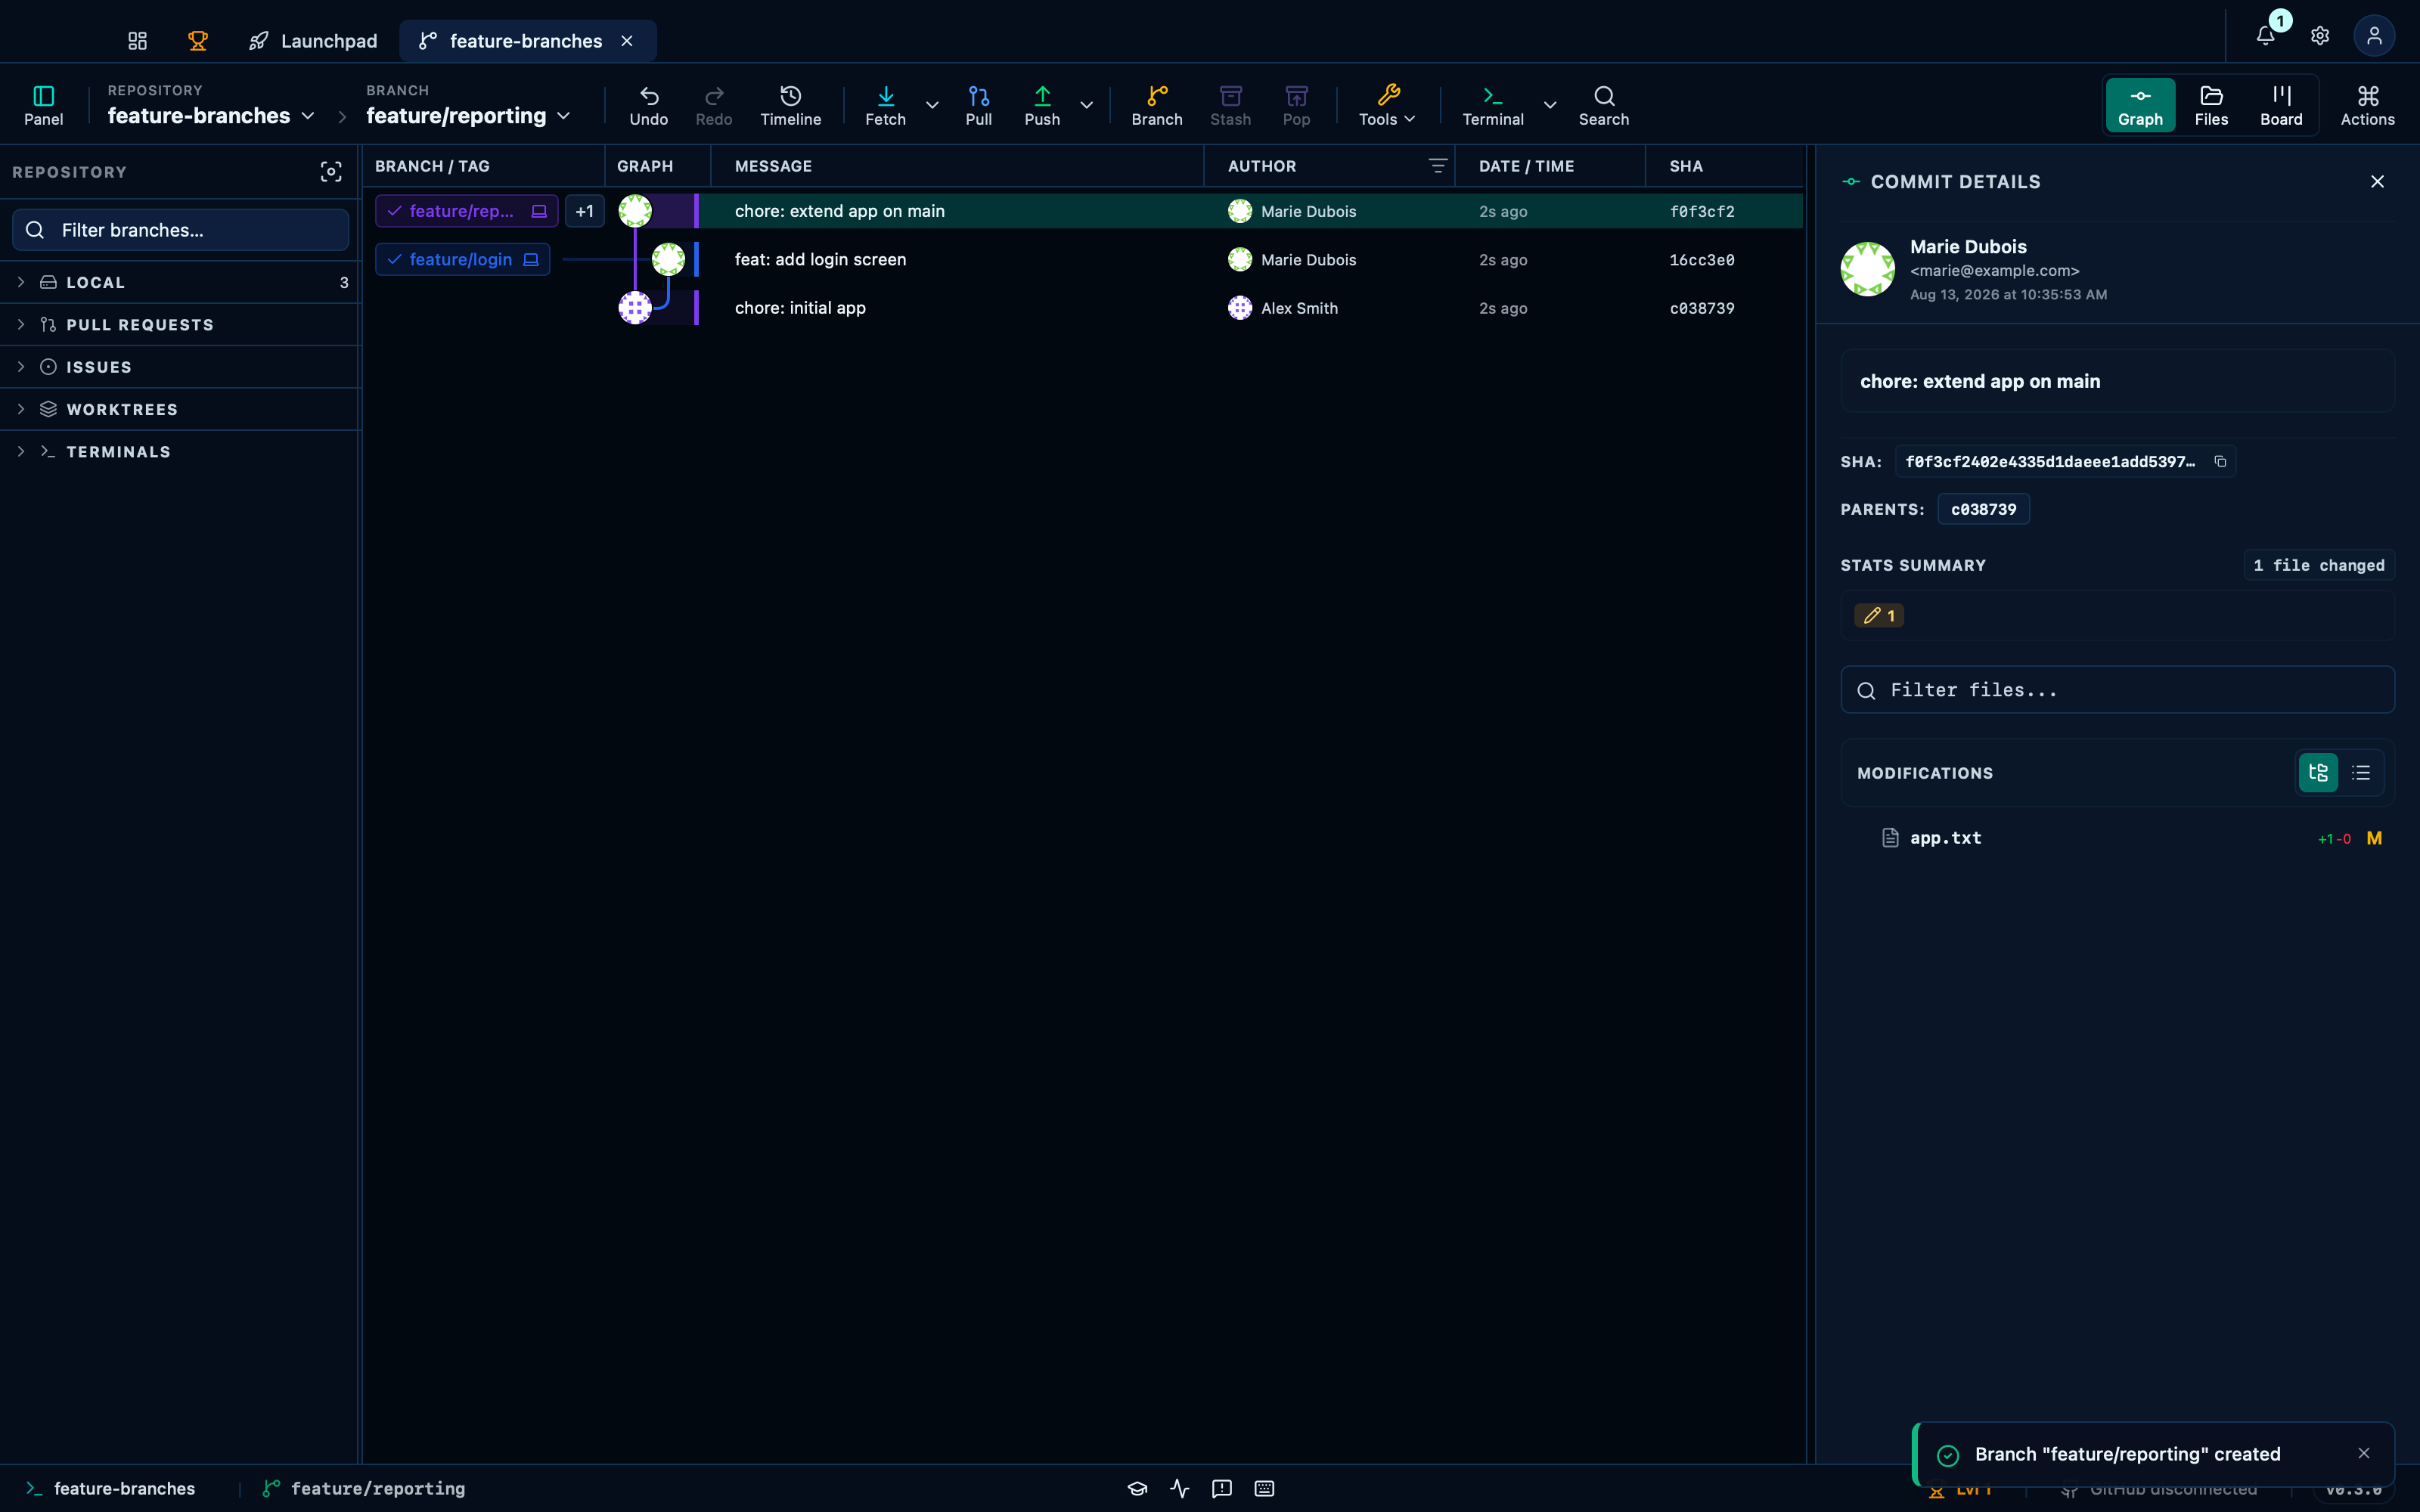Open the achievements trophy icon
Image resolution: width=2420 pixels, height=1512 pixels.
198,41
